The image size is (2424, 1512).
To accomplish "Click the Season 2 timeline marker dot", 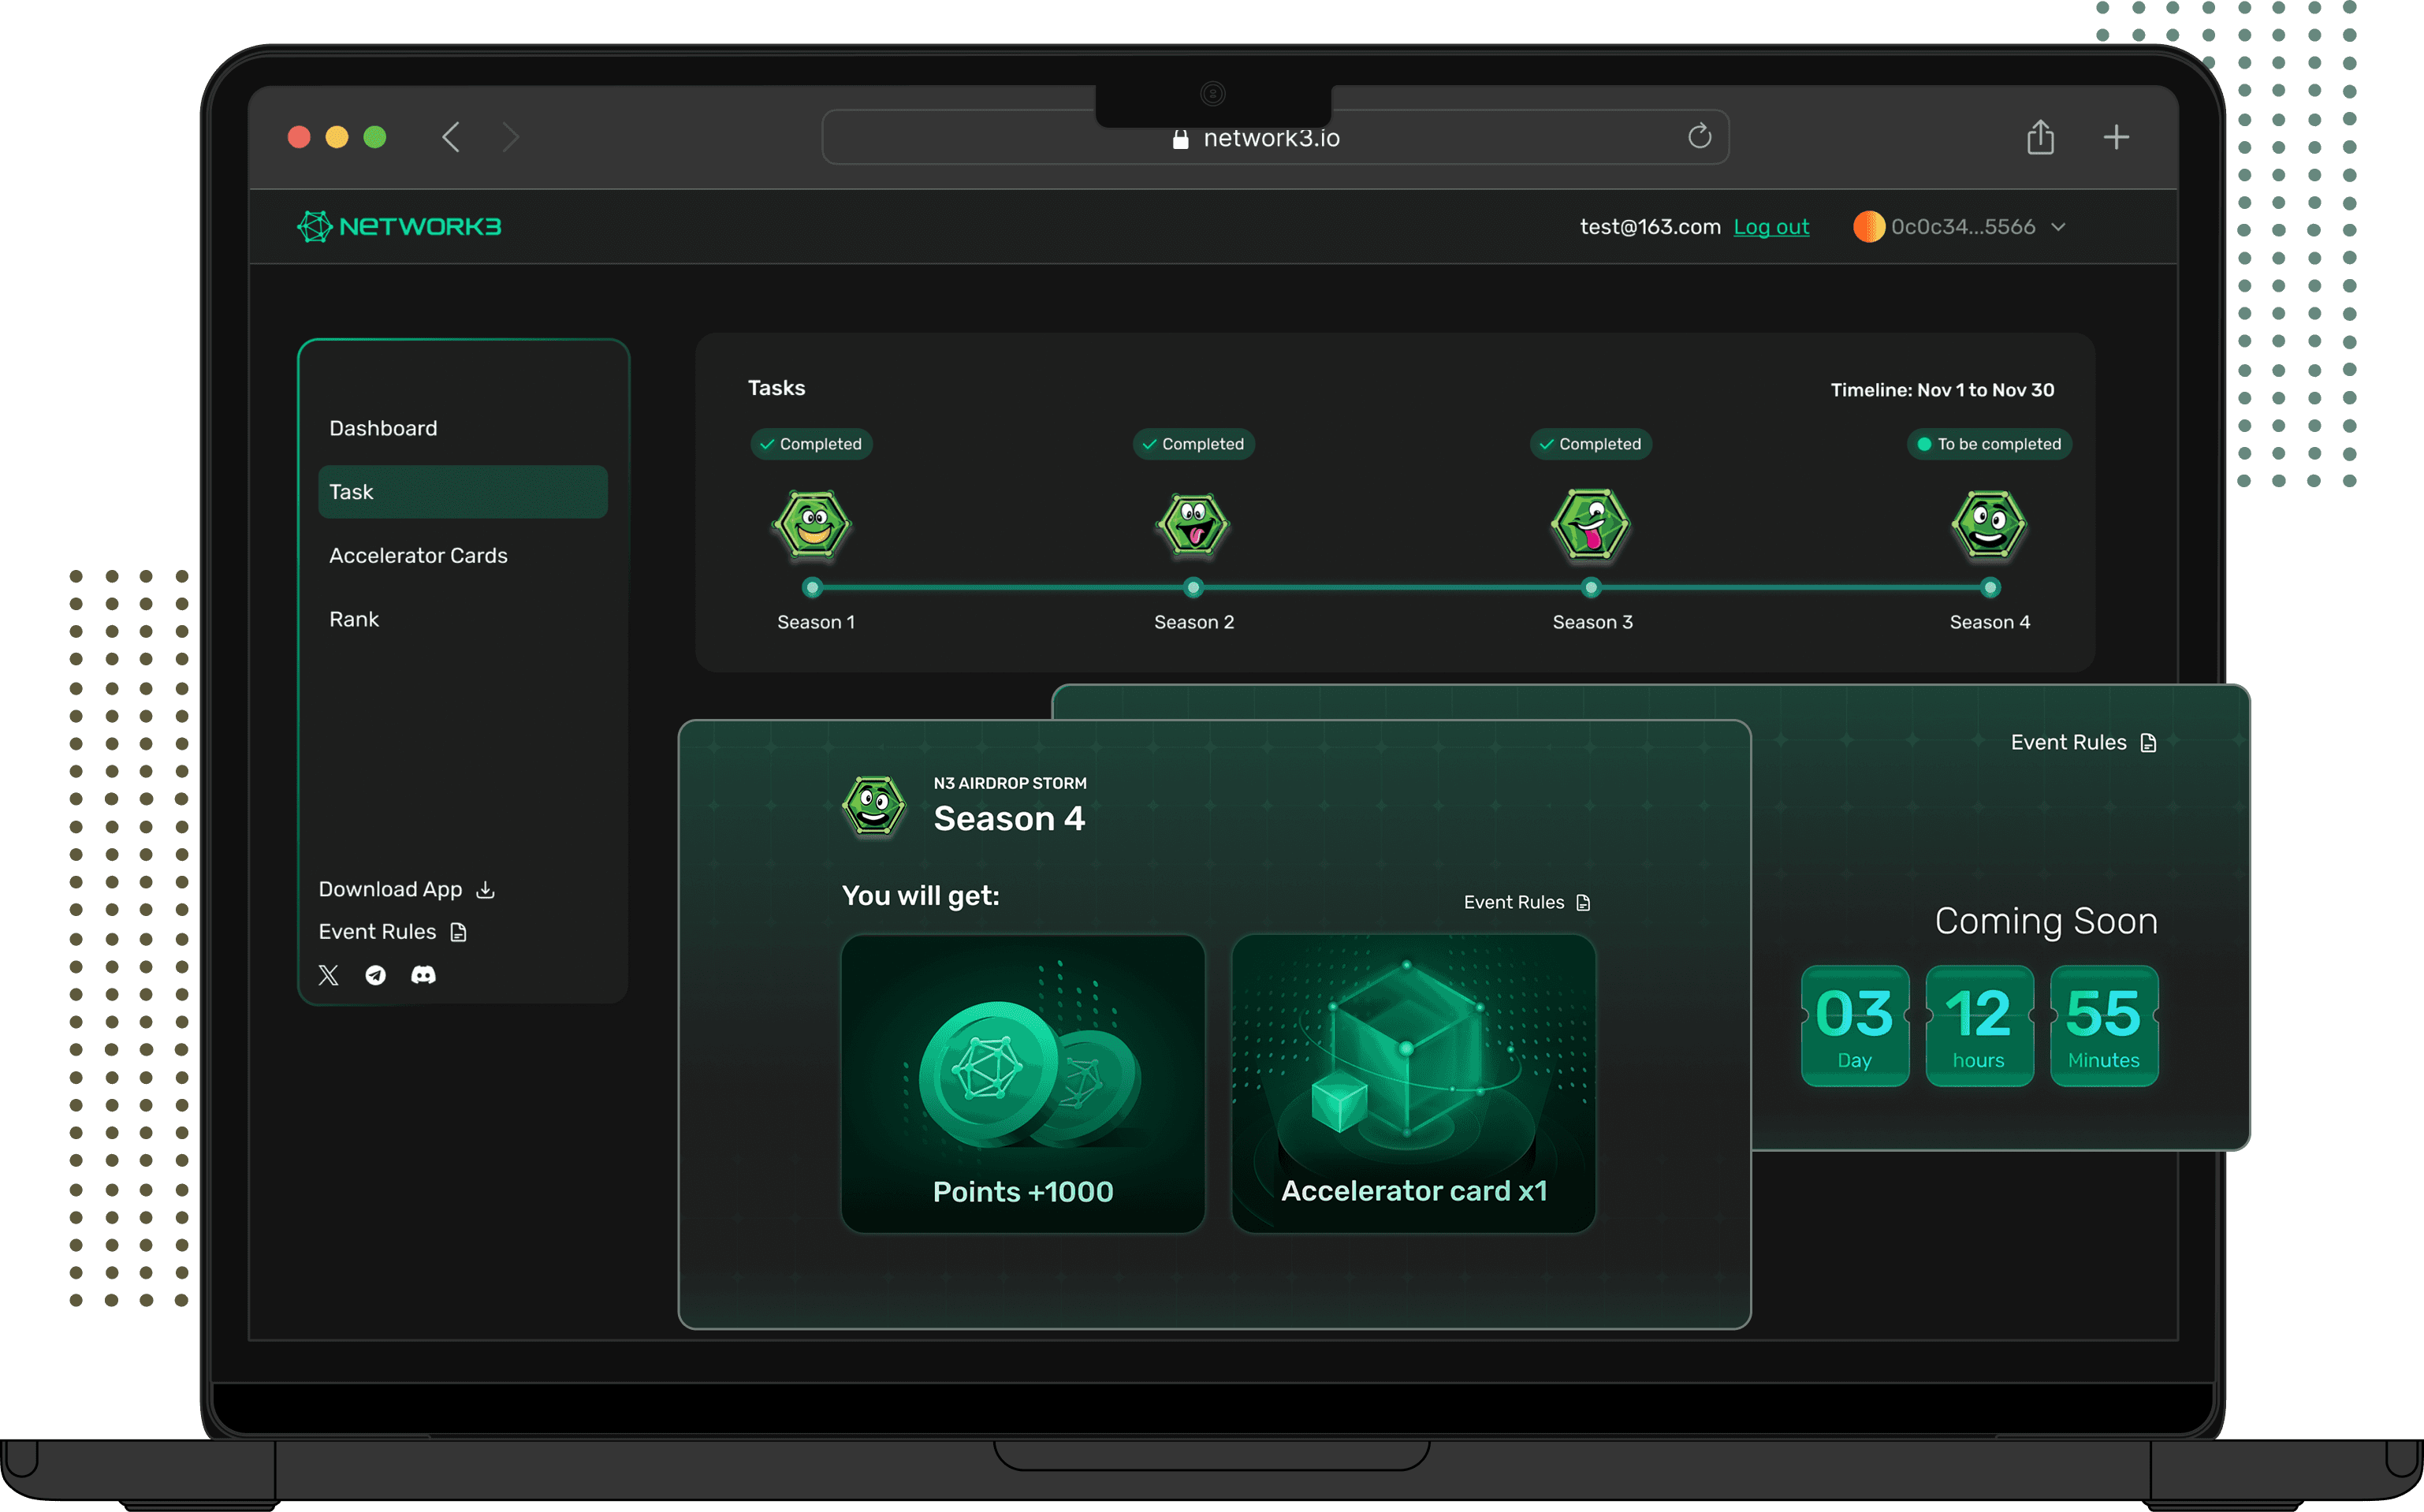I will (x=1193, y=588).
